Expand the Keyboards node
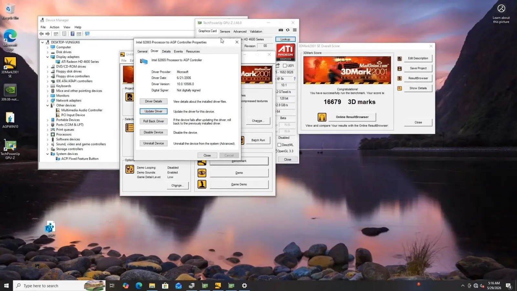 47,86
